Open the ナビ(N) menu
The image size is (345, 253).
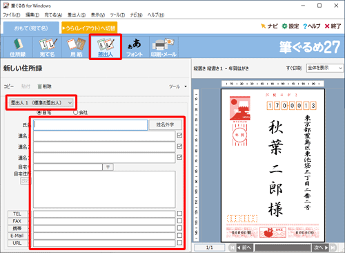click(x=136, y=15)
